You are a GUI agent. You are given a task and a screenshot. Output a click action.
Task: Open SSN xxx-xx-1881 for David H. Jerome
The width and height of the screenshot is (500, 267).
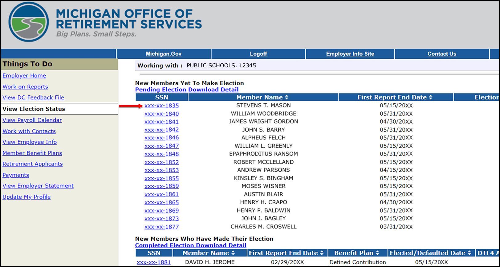click(153, 262)
